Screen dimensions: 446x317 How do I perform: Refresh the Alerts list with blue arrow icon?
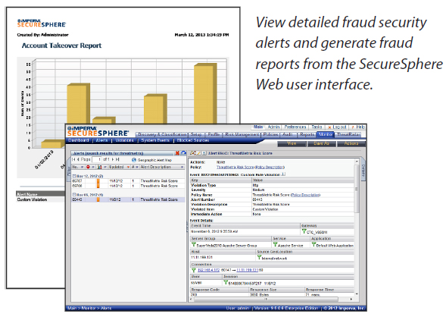[183, 153]
